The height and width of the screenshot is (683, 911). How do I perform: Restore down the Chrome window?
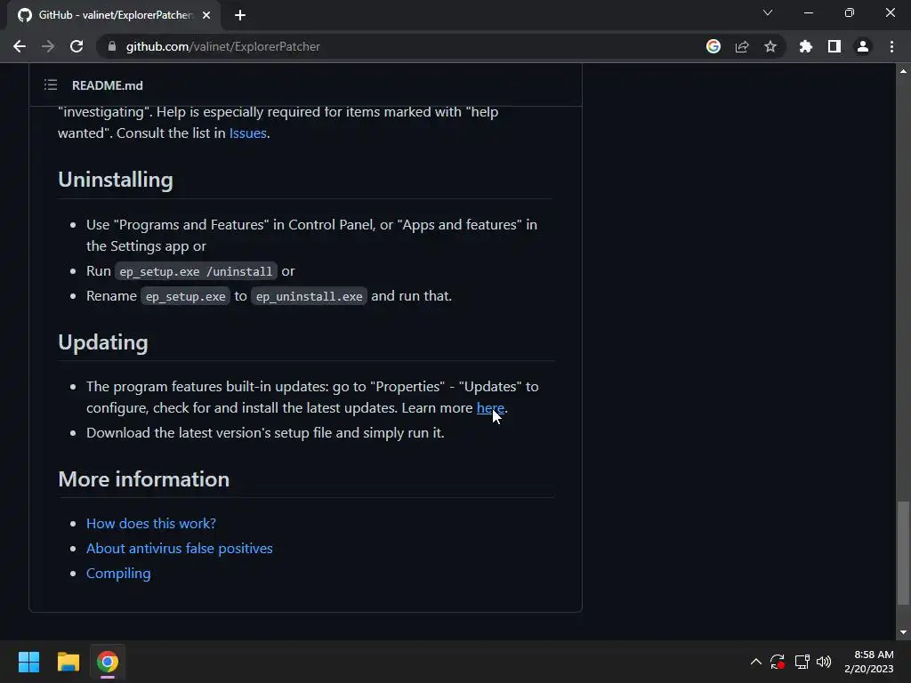tap(850, 12)
